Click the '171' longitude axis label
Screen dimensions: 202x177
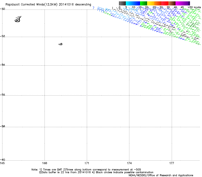[x=87, y=163]
